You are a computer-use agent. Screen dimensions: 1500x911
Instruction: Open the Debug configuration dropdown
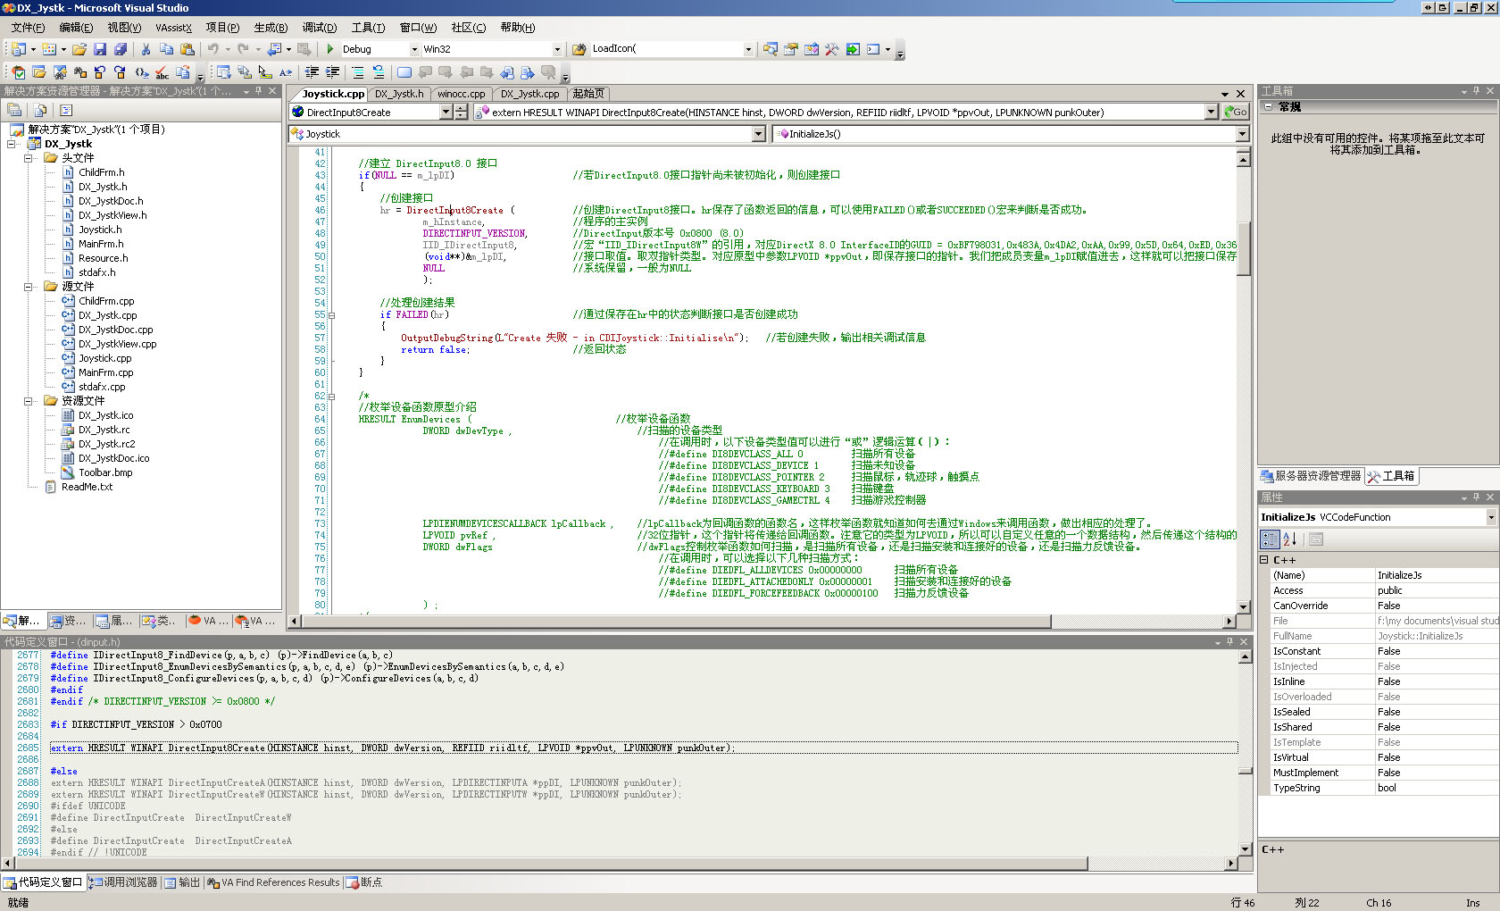point(414,49)
